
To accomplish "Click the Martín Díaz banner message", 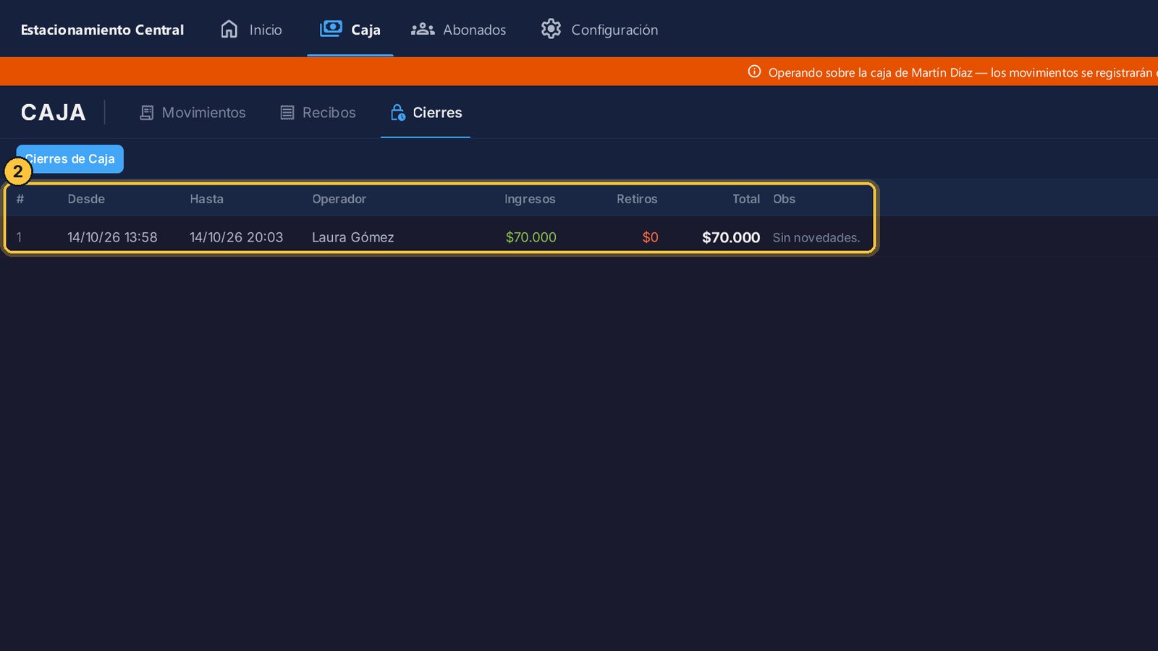I will [x=963, y=72].
